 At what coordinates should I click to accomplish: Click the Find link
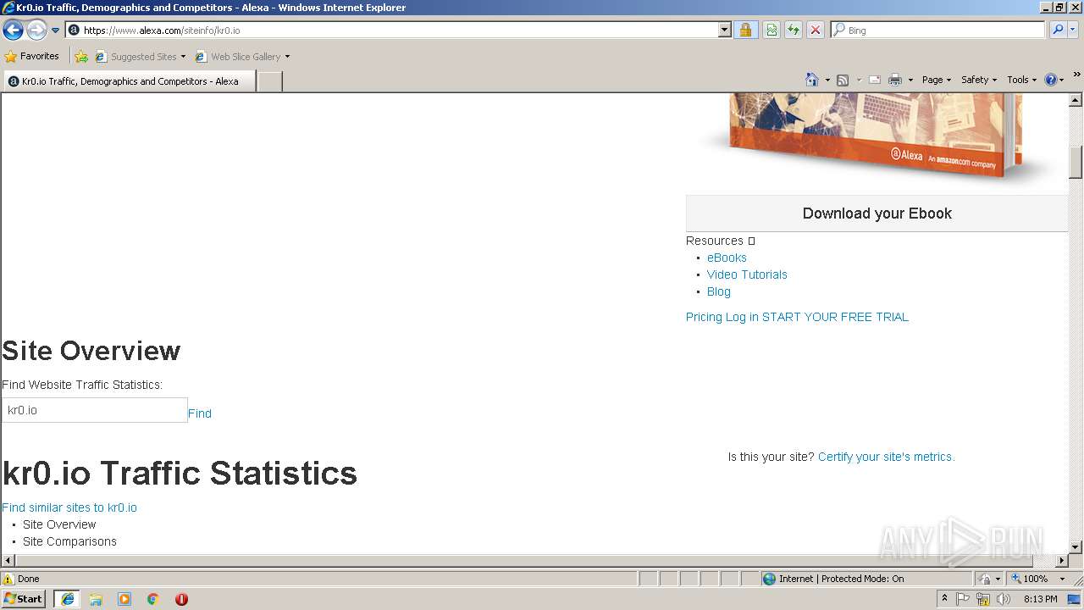click(200, 413)
